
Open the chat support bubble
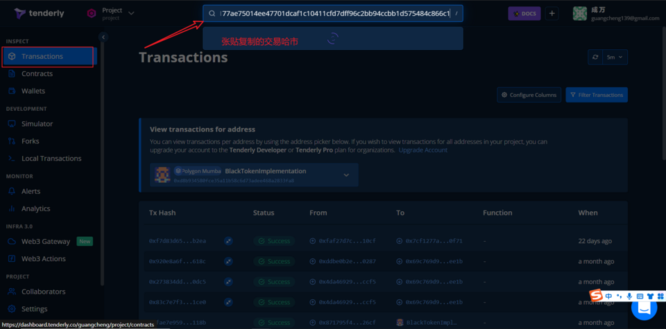click(x=644, y=308)
